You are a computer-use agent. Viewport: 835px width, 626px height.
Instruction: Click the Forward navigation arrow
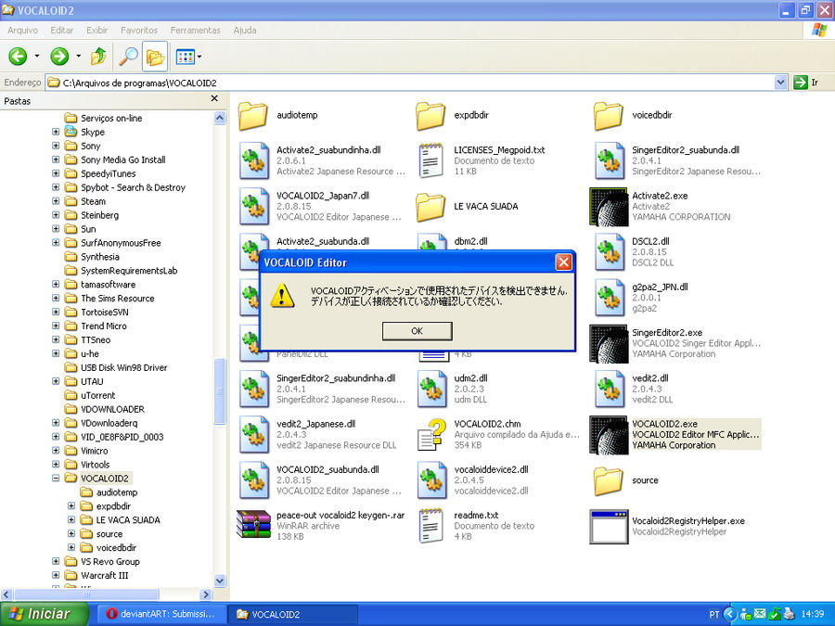[x=59, y=56]
